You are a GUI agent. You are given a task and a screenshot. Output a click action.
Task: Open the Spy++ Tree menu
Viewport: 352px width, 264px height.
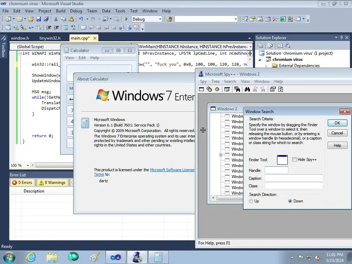(x=215, y=81)
